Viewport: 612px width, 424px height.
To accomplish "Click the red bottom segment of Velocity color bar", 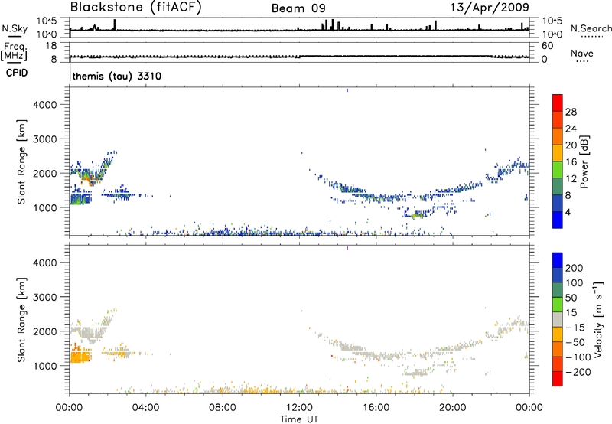I will click(558, 379).
